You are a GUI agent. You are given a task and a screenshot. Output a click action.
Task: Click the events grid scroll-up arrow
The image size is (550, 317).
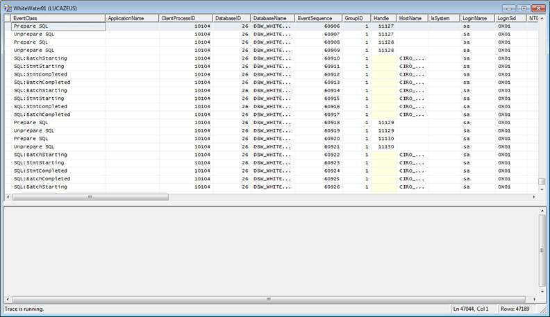pyautogui.click(x=542, y=18)
